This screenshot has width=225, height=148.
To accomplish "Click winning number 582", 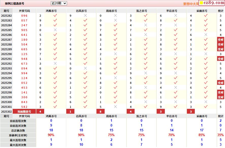I will [24, 107].
